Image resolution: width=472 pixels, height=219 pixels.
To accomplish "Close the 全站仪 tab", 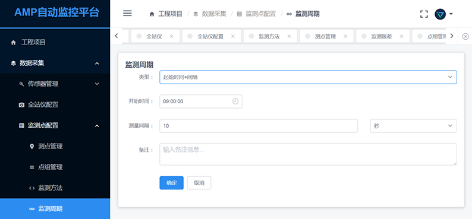I will click(x=172, y=36).
